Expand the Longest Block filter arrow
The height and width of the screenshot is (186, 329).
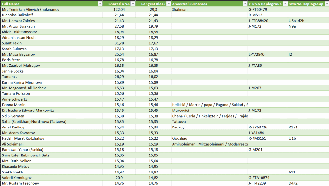click(x=168, y=4)
